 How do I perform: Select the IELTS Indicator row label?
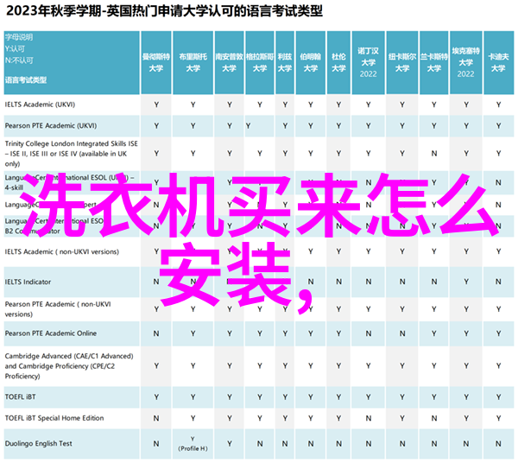click(x=28, y=282)
